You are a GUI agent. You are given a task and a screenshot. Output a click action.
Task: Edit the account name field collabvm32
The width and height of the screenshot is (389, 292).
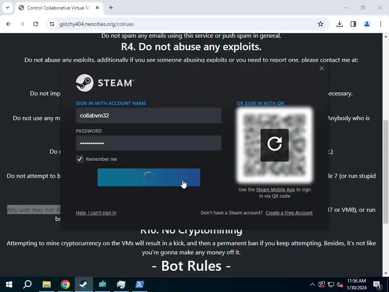coord(149,116)
